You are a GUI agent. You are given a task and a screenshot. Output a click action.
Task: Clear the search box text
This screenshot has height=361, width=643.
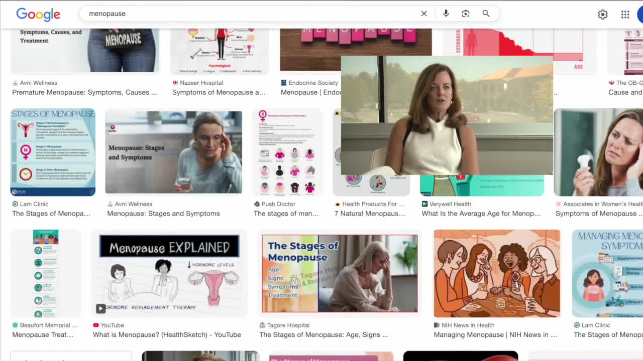[x=424, y=14]
